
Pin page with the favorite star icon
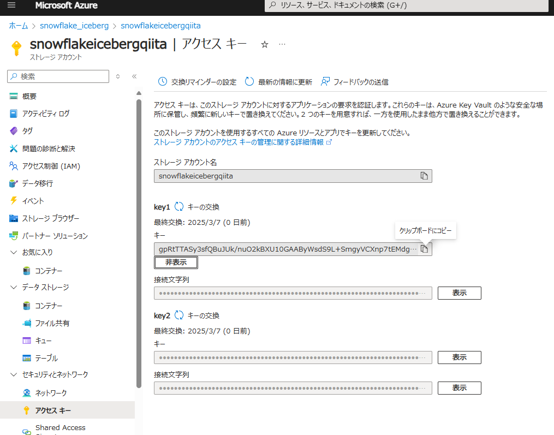[265, 45]
